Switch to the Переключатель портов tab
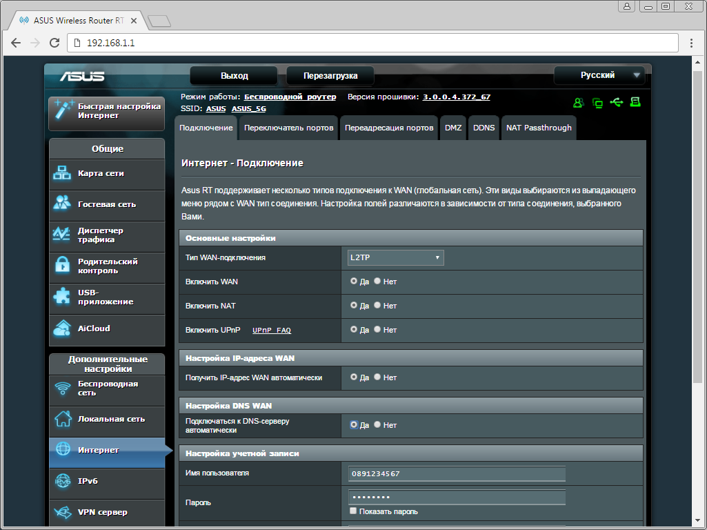Screen dimensions: 707x530 pyautogui.click(x=288, y=128)
